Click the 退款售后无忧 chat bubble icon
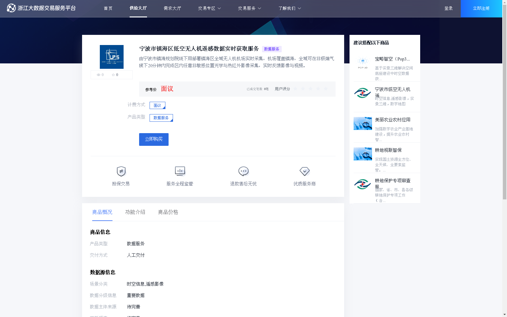Image resolution: width=507 pixels, height=317 pixels. 243,171
